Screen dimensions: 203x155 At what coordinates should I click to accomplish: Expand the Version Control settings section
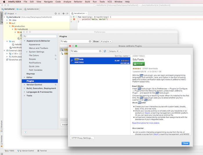24,85
